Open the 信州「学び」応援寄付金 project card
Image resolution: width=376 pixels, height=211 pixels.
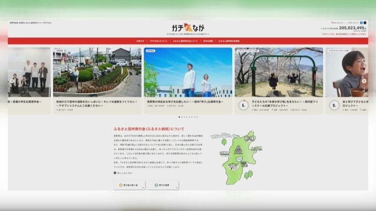(x=188, y=81)
